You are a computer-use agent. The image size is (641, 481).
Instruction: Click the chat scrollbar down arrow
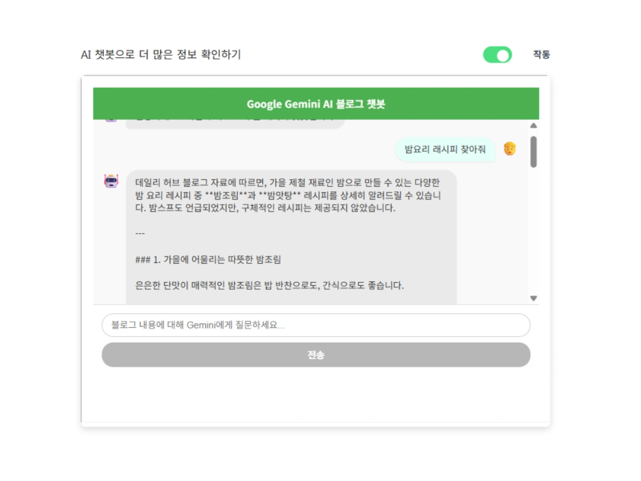click(533, 298)
